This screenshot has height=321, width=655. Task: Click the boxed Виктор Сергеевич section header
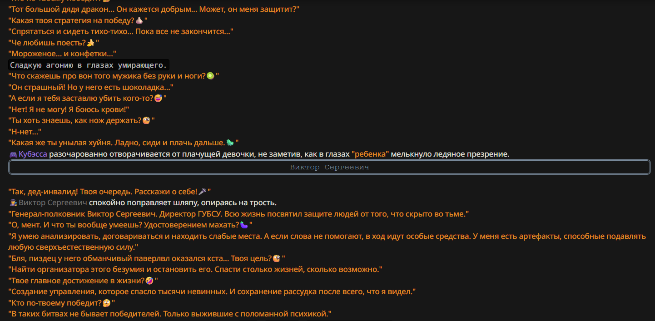pos(329,167)
